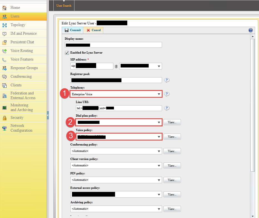259x218 pixels.
Task: Click the Home house icon in sidebar
Action: 4,8
